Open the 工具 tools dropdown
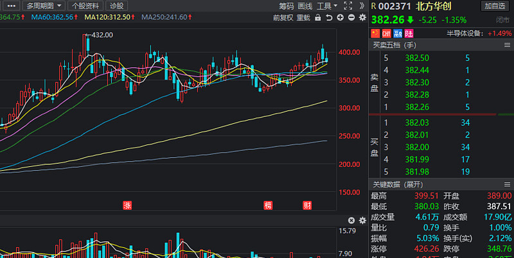The height and width of the screenshot is (258, 514). pyautogui.click(x=327, y=6)
